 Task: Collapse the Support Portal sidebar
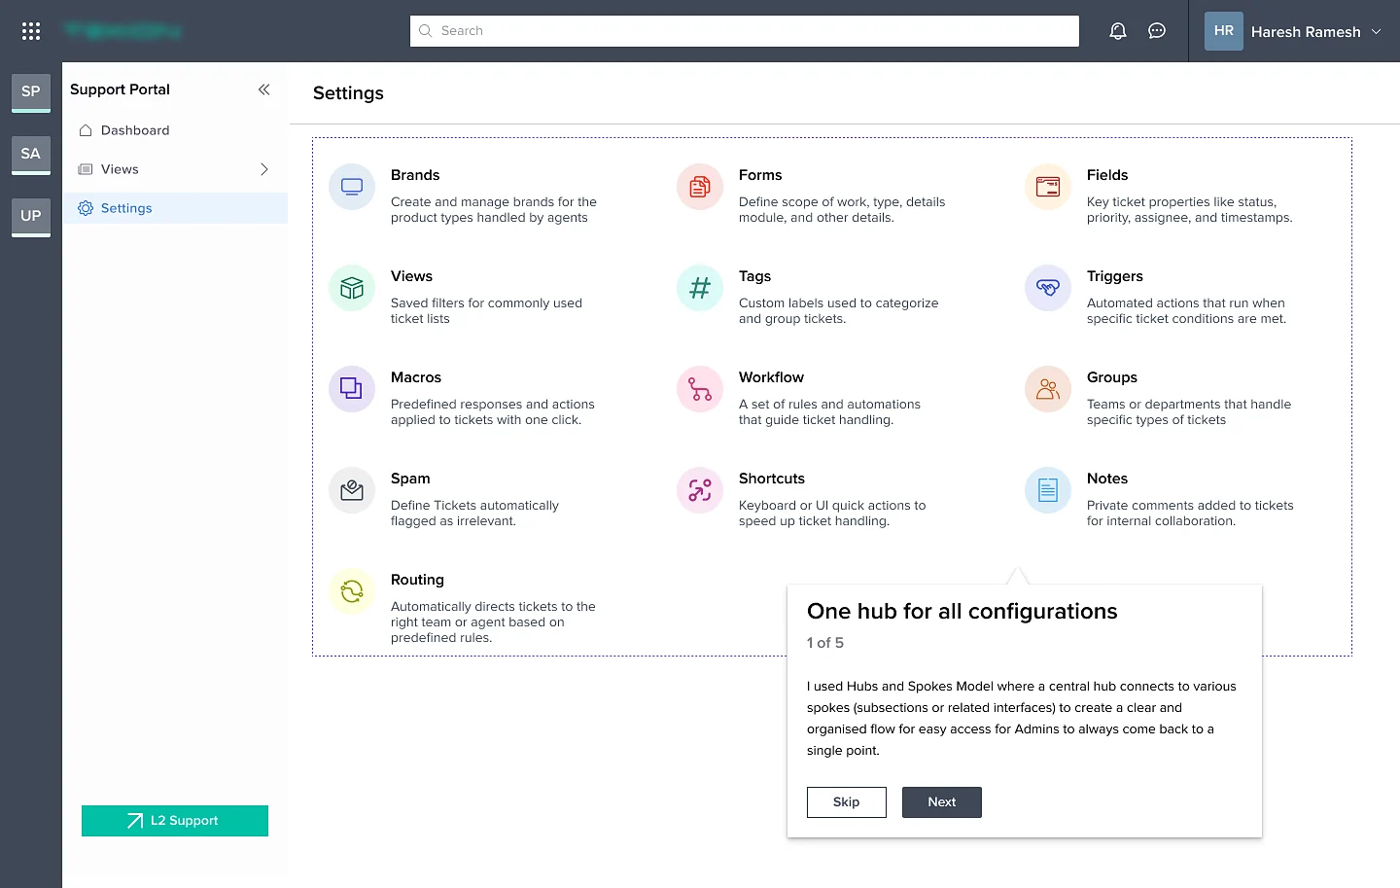(x=263, y=89)
